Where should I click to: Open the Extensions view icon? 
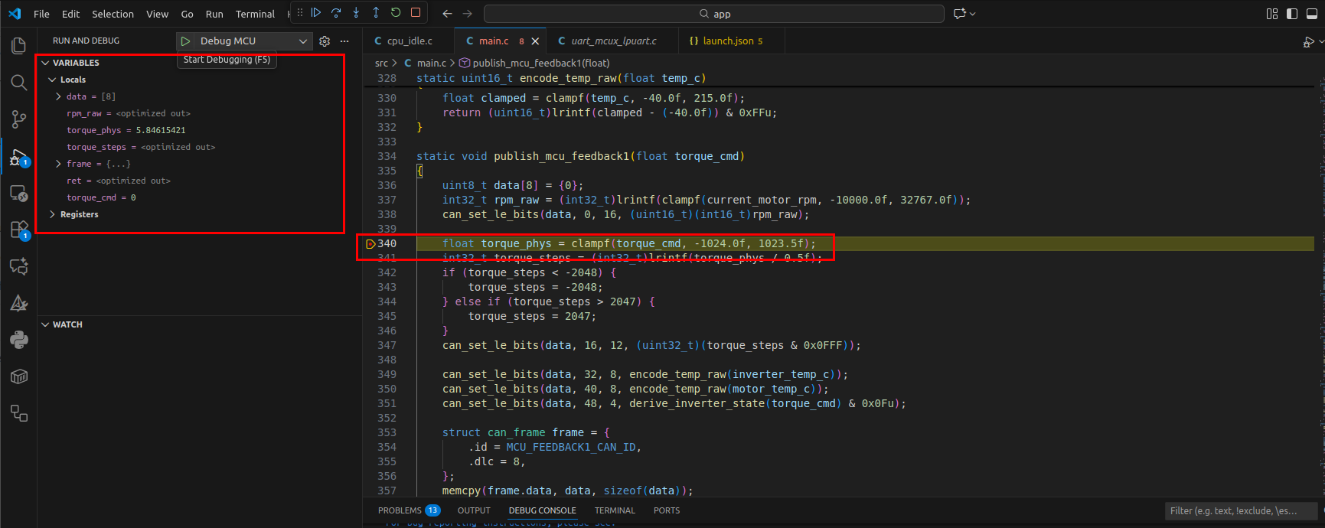pos(19,230)
